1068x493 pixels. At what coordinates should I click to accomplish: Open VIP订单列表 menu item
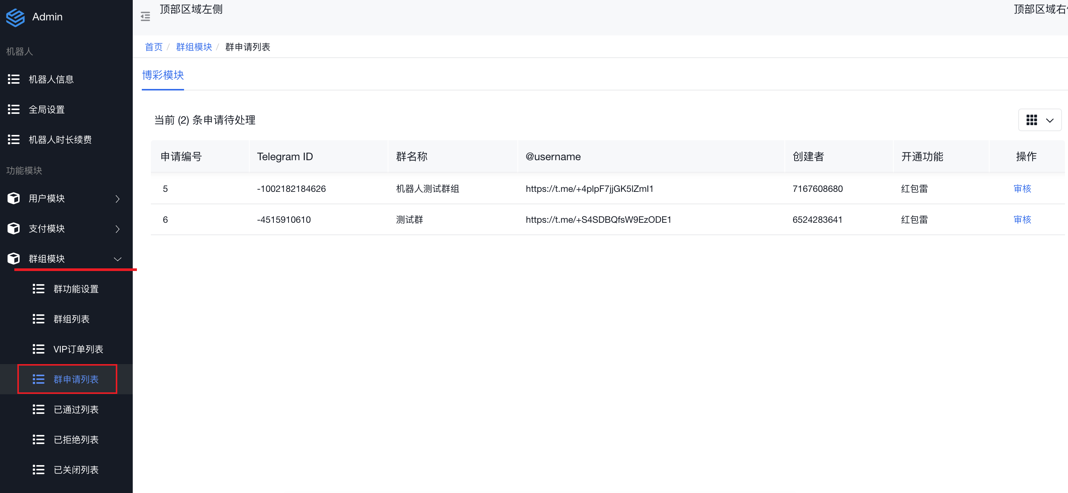point(78,349)
